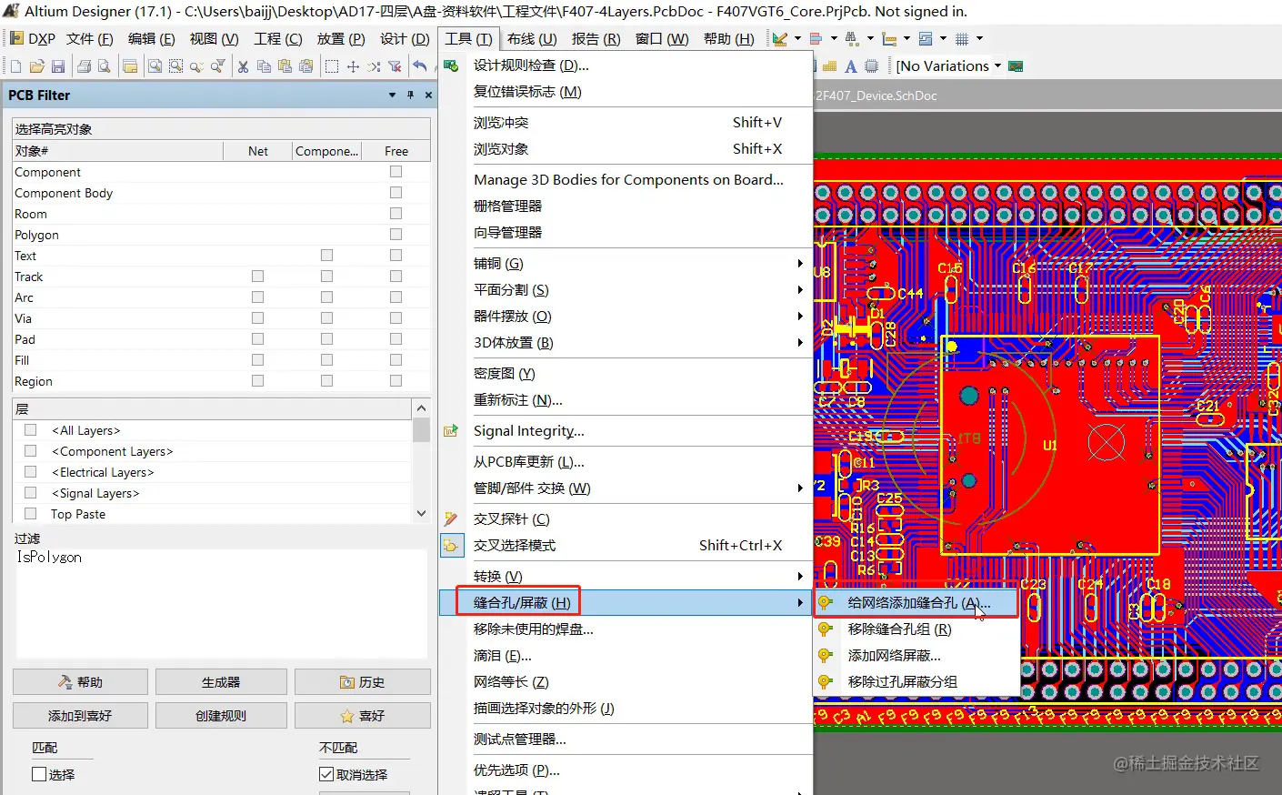Click the Print icon in toolbar
The width and height of the screenshot is (1282, 795).
tap(84, 66)
